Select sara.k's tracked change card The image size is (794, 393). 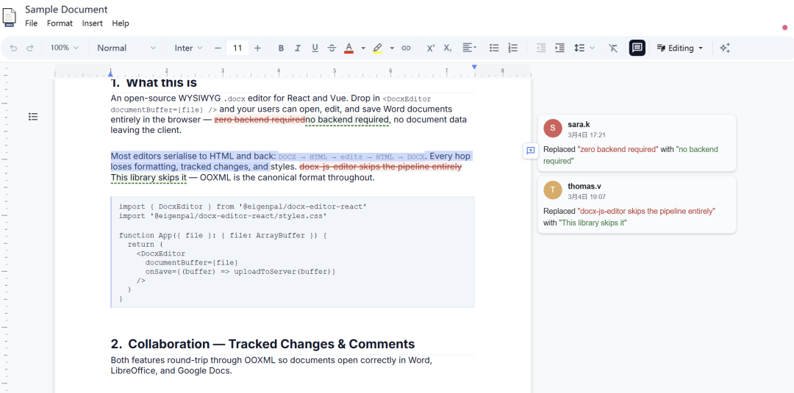click(637, 143)
